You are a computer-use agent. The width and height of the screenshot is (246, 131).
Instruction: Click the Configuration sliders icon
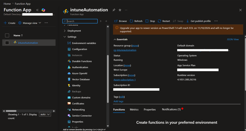pos(69,49)
